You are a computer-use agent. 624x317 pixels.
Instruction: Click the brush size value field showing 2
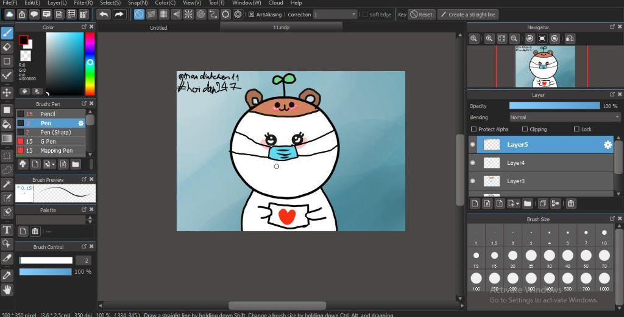[83, 260]
